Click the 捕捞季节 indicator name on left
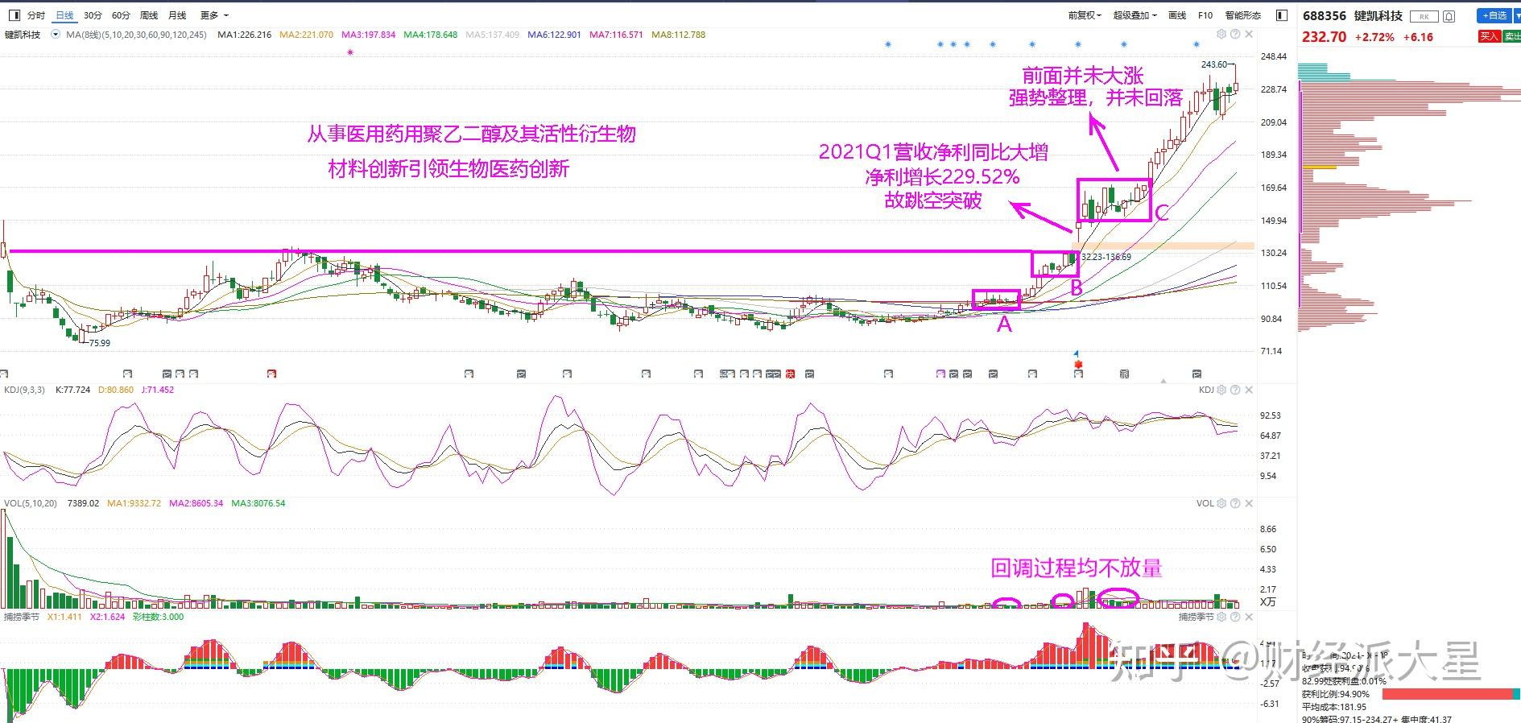The width and height of the screenshot is (1521, 723). [x=21, y=617]
